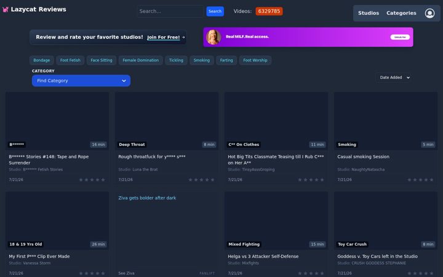Viewport: 443px width, 277px height.
Task: Open the Categories menu
Action: point(401,13)
